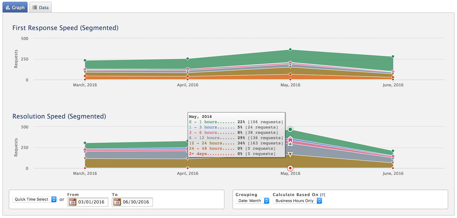Viewport: 457px width, 218px height.
Task: Click 'April, 2016' label under First Response chart
Action: (x=188, y=85)
